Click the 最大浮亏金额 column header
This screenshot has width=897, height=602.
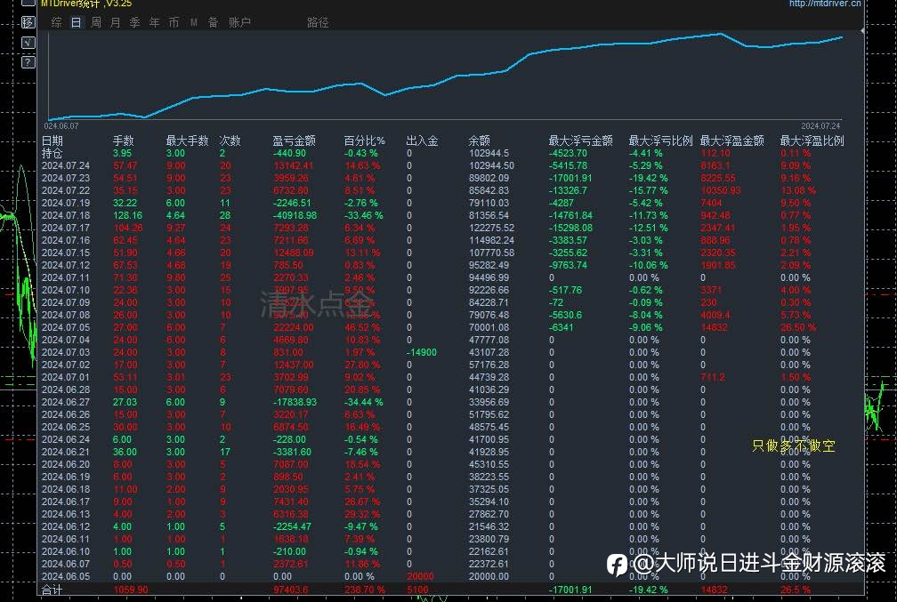tap(580, 140)
